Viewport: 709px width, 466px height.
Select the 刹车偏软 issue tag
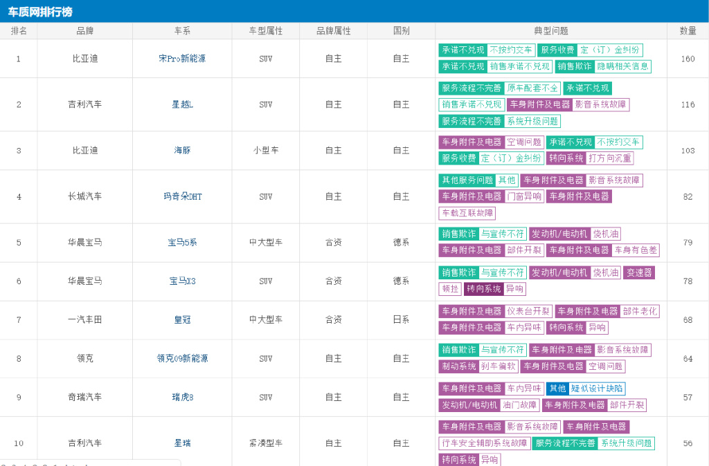coord(498,366)
